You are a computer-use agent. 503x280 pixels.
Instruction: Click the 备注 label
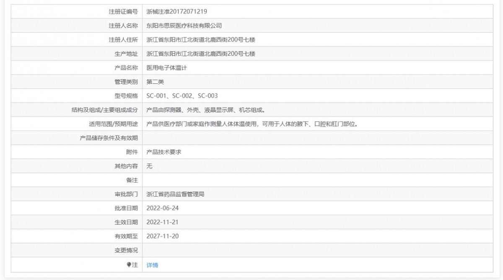tap(132, 180)
